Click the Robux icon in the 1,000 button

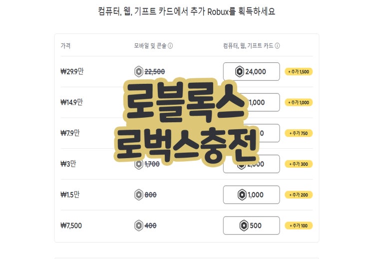[243, 195]
